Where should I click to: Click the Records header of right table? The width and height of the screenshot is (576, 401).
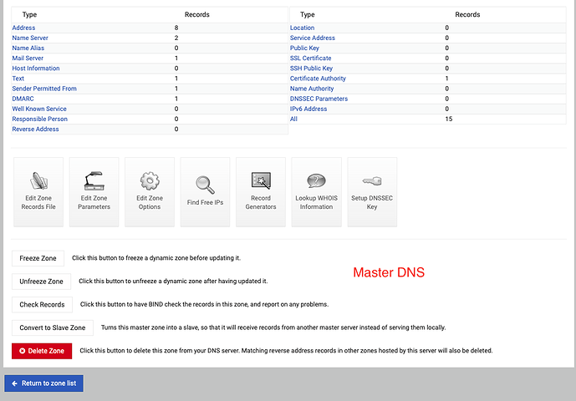pos(467,15)
